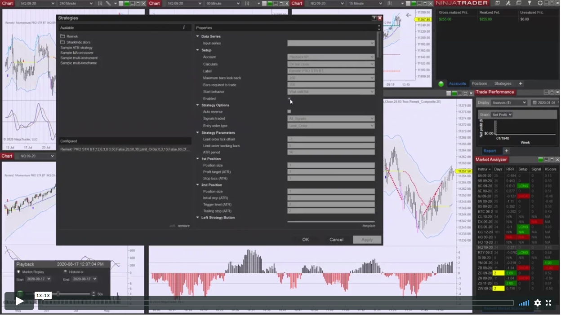Collapse the 2nd Position section
Image resolution: width=561 pixels, height=315 pixels.
click(197, 185)
